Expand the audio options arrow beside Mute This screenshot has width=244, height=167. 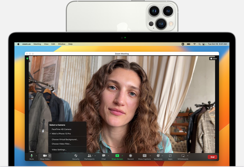tap(36, 156)
